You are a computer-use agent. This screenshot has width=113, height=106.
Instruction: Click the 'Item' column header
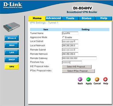(46, 30)
